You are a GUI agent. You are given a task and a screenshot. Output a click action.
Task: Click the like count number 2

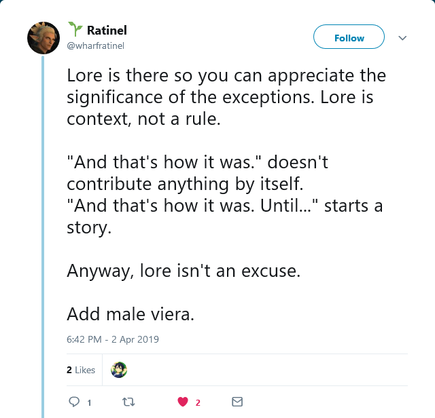point(198,402)
